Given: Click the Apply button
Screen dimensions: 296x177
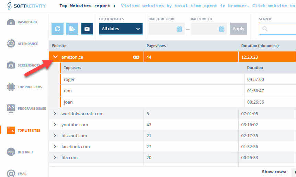Looking at the screenshot, I should tap(238, 29).
